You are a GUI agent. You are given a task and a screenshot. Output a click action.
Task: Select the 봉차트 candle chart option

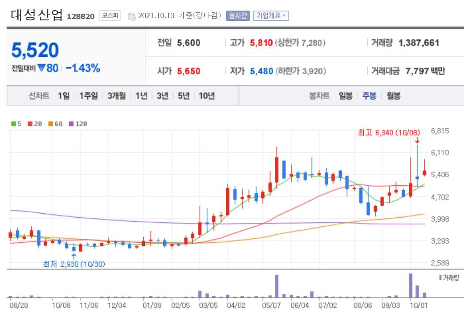pyautogui.click(x=319, y=96)
